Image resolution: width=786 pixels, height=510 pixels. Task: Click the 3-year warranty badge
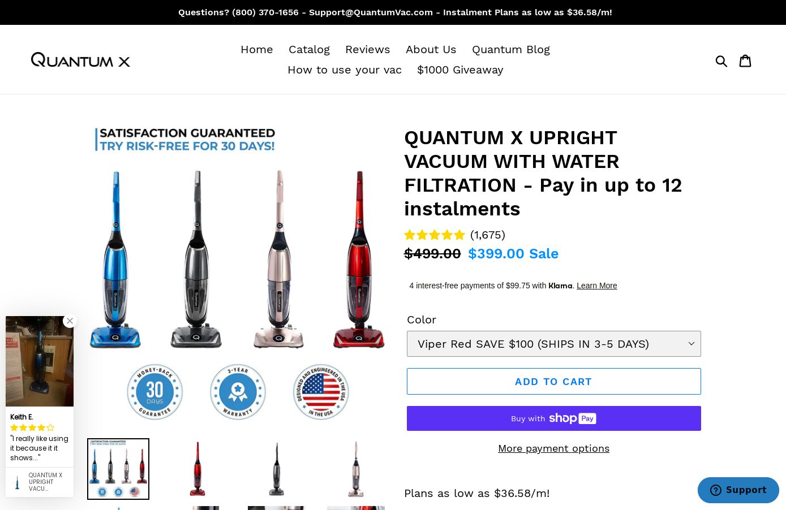(238, 392)
